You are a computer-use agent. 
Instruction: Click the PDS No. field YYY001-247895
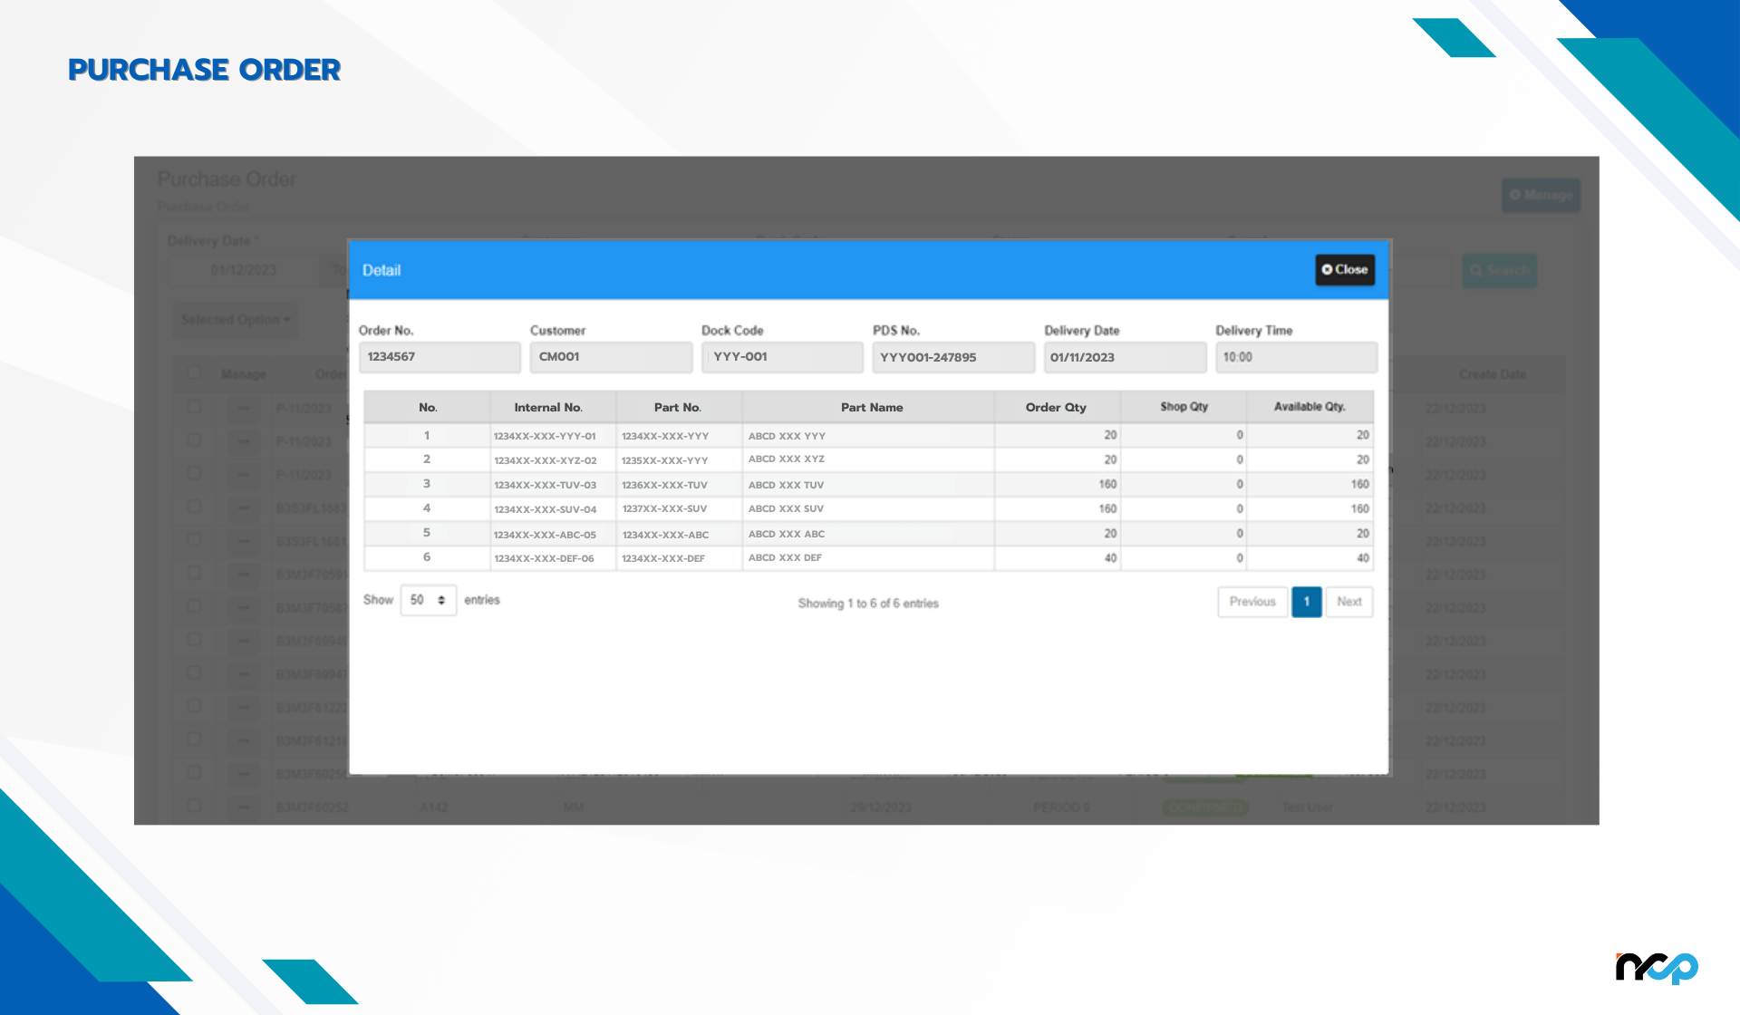click(953, 357)
